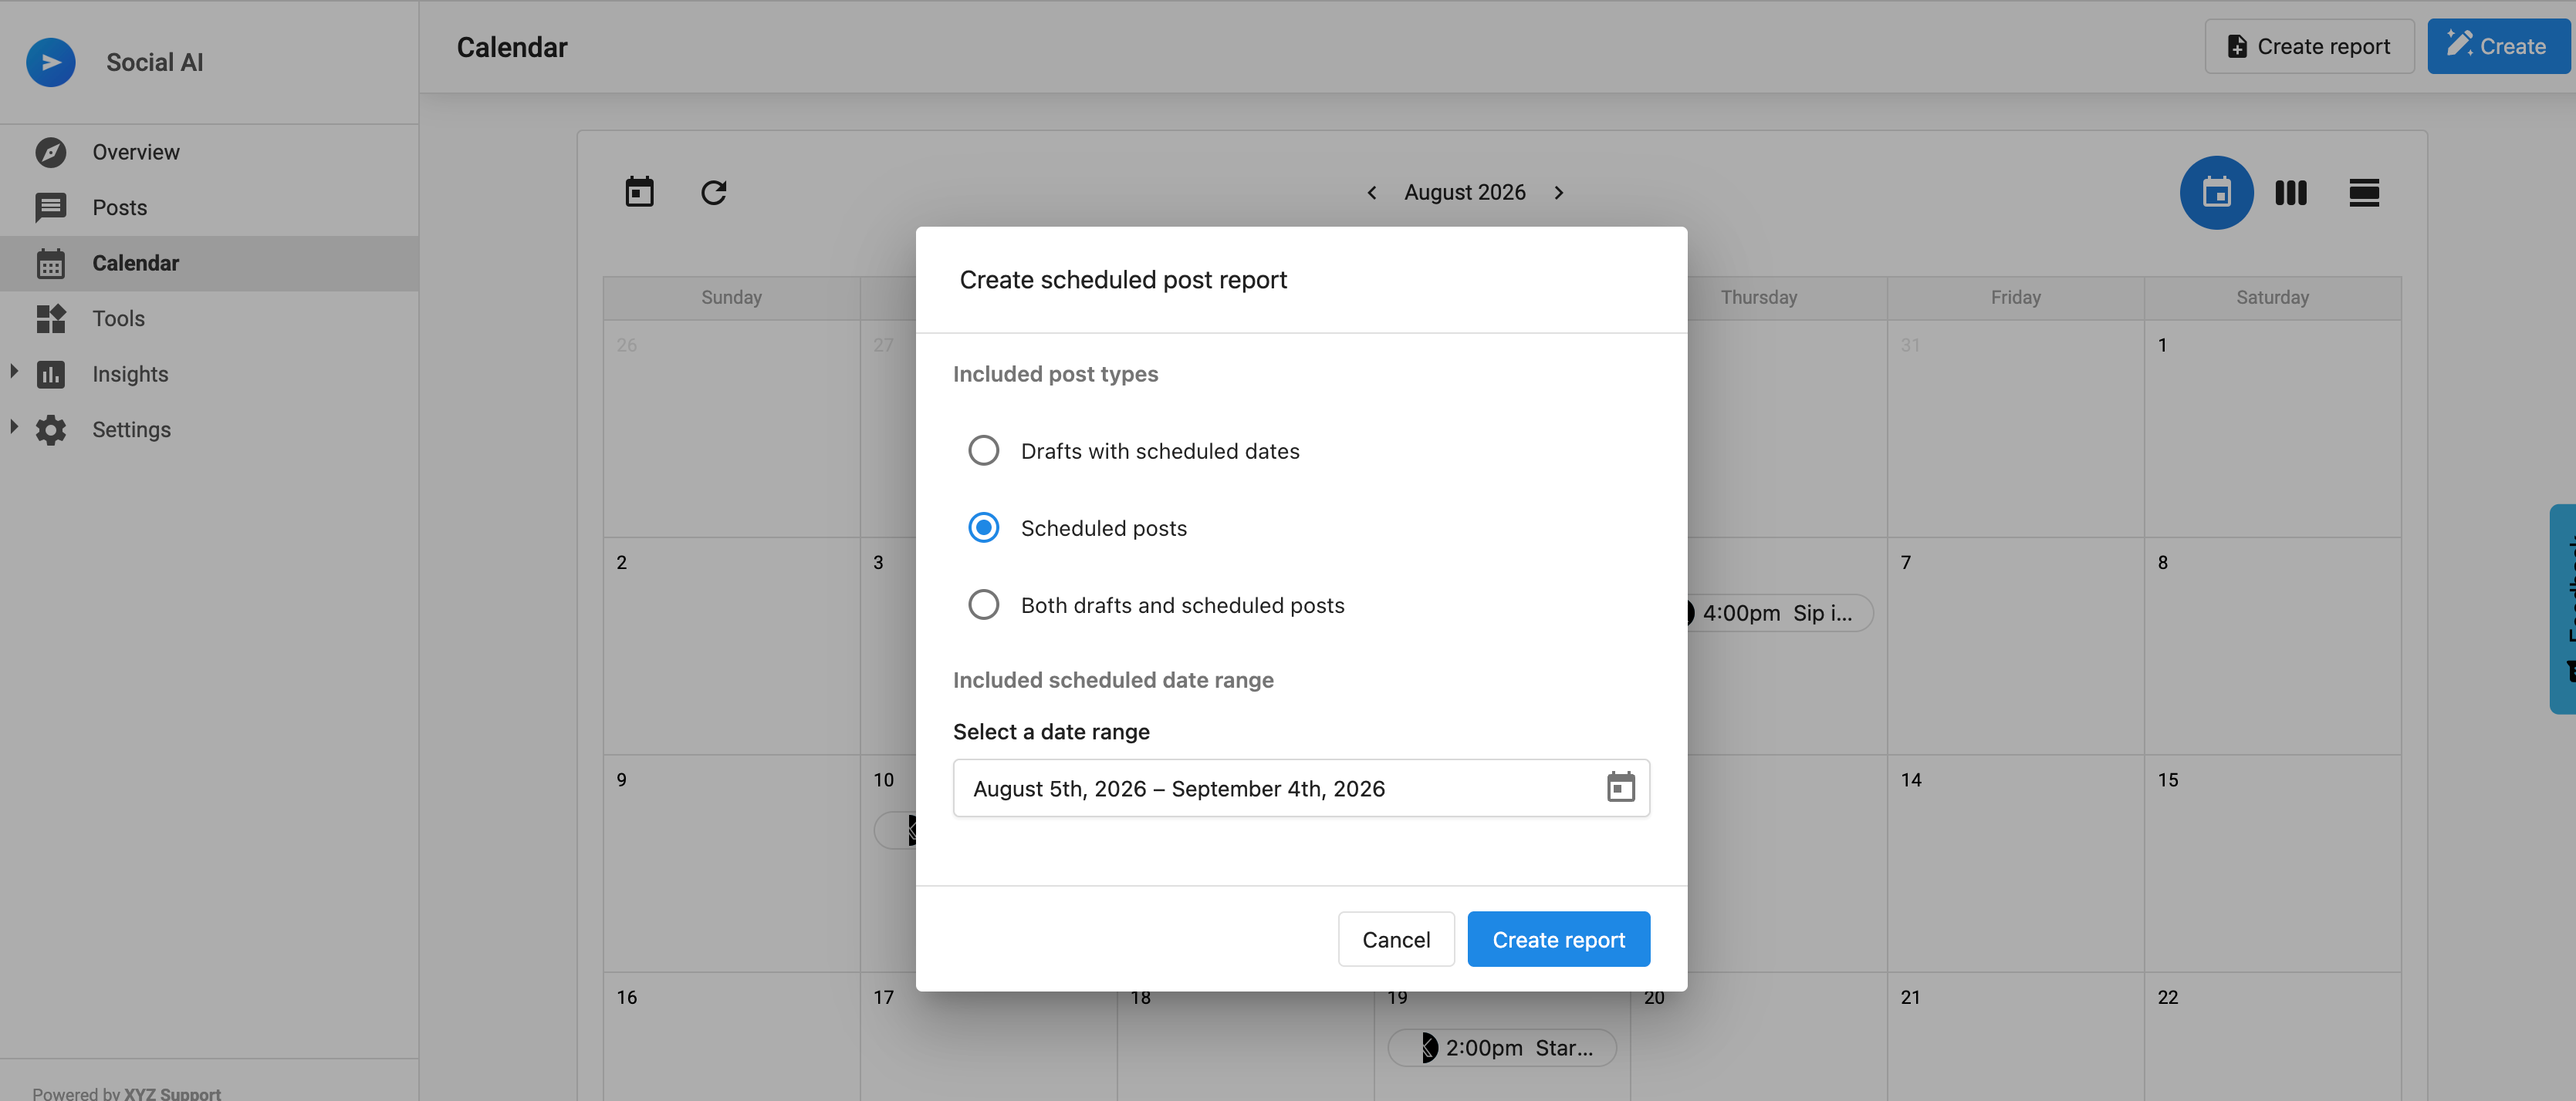Open the Overview compass icon
Viewport: 2576px width, 1101px height.
coord(50,152)
